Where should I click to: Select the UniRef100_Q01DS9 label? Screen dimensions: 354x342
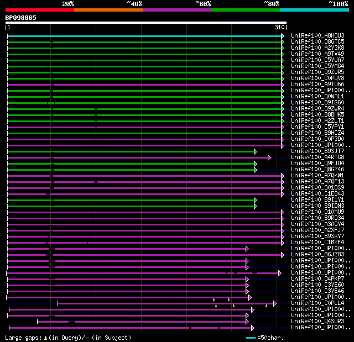(x=317, y=187)
